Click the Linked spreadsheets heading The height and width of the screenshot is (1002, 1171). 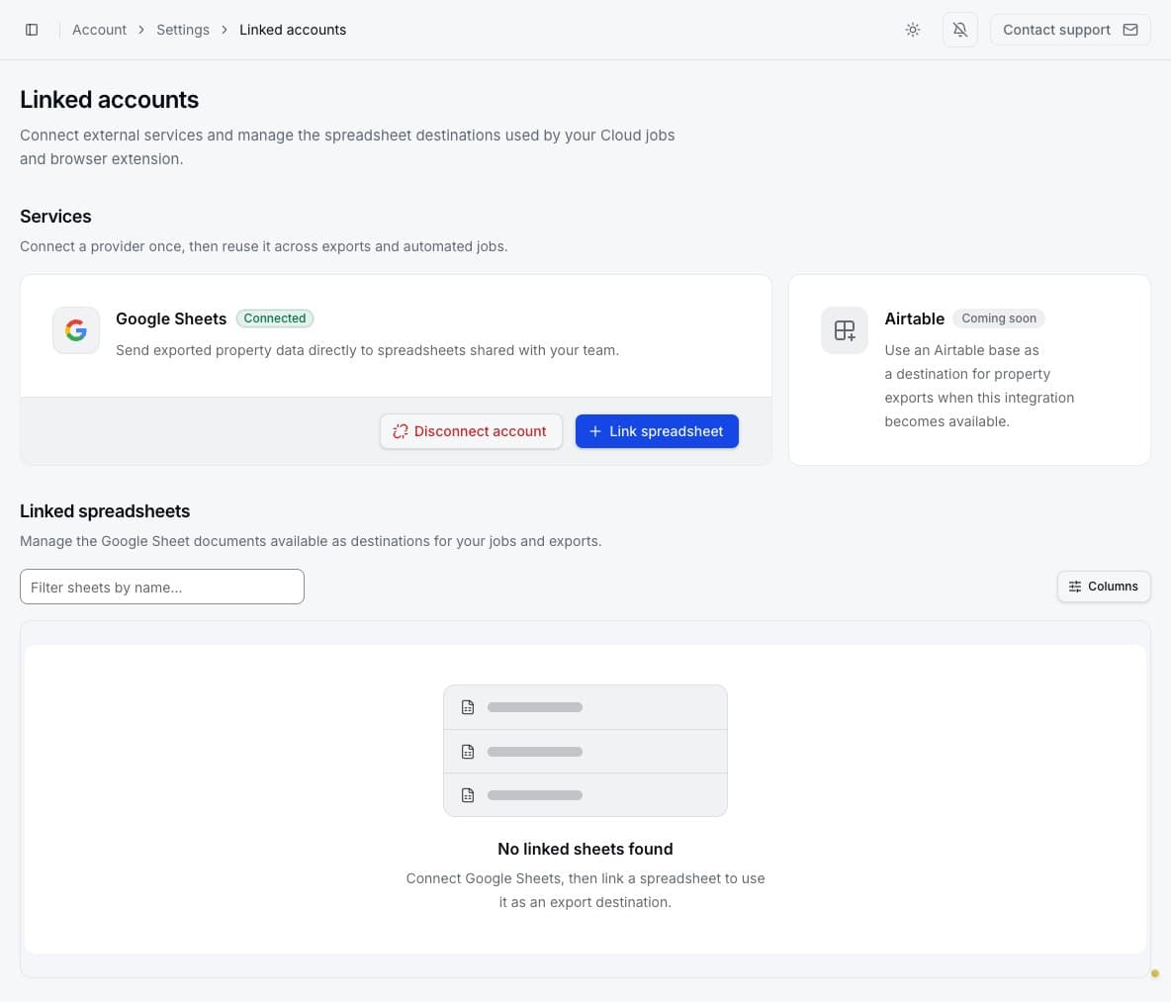click(105, 511)
